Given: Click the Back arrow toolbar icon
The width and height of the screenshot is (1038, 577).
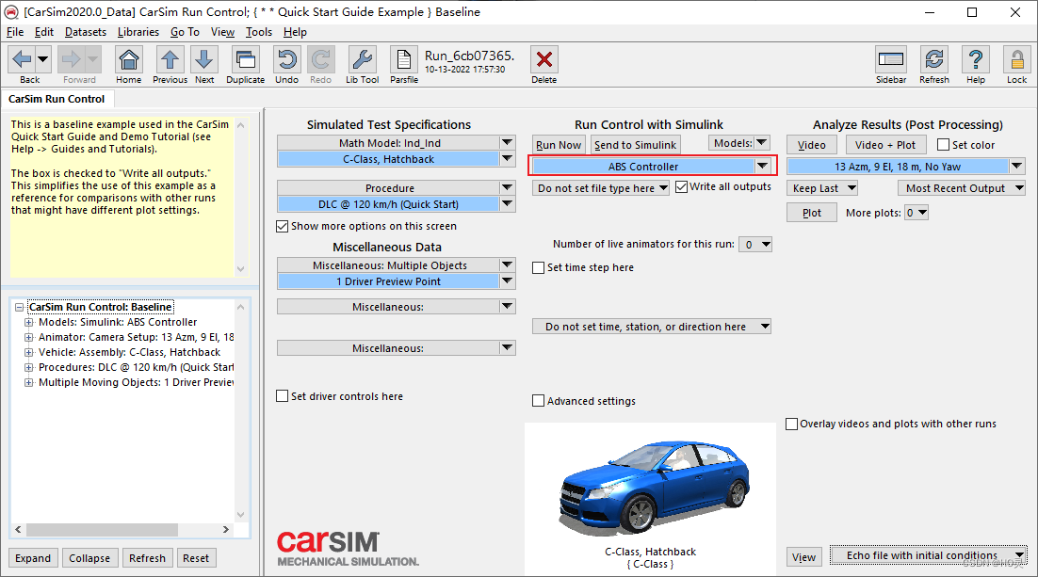Looking at the screenshot, I should (x=22, y=59).
